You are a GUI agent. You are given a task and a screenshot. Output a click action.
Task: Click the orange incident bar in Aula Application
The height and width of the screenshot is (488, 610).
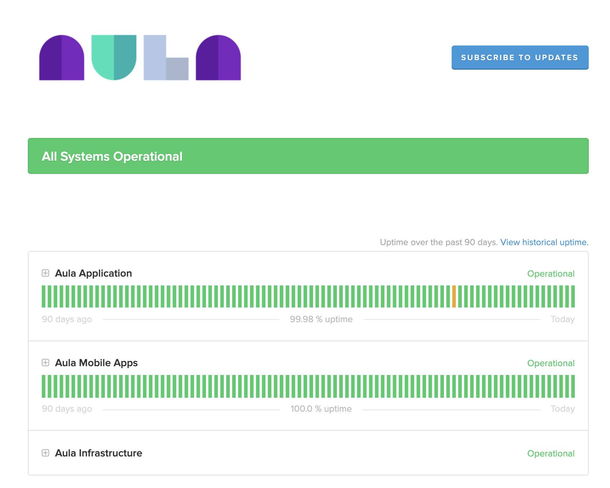click(x=454, y=296)
